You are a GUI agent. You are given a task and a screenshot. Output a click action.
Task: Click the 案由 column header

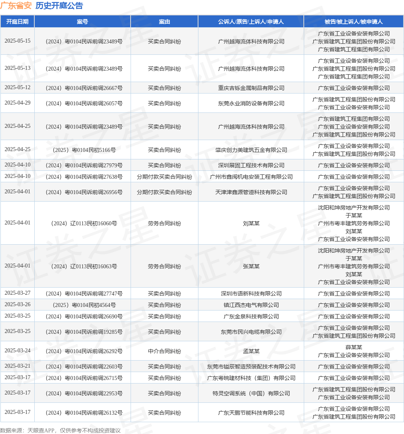[165, 22]
